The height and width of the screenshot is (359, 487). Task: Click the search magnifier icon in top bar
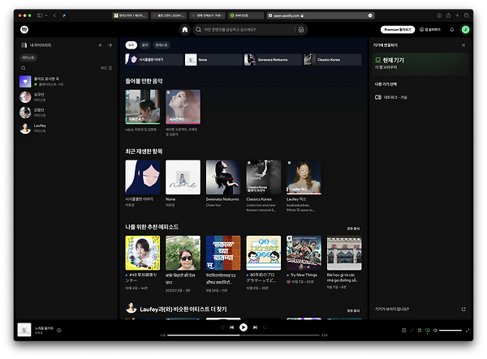tap(199, 29)
